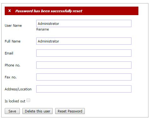Image resolution: width=151 pixels, height=120 pixels.
Task: Click the 'Full Name' label
Action: pyautogui.click(x=13, y=41)
